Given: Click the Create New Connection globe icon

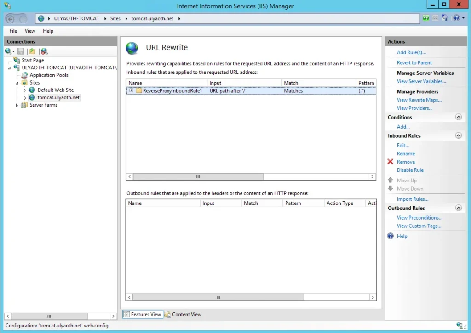Looking at the screenshot, I should tap(9, 51).
